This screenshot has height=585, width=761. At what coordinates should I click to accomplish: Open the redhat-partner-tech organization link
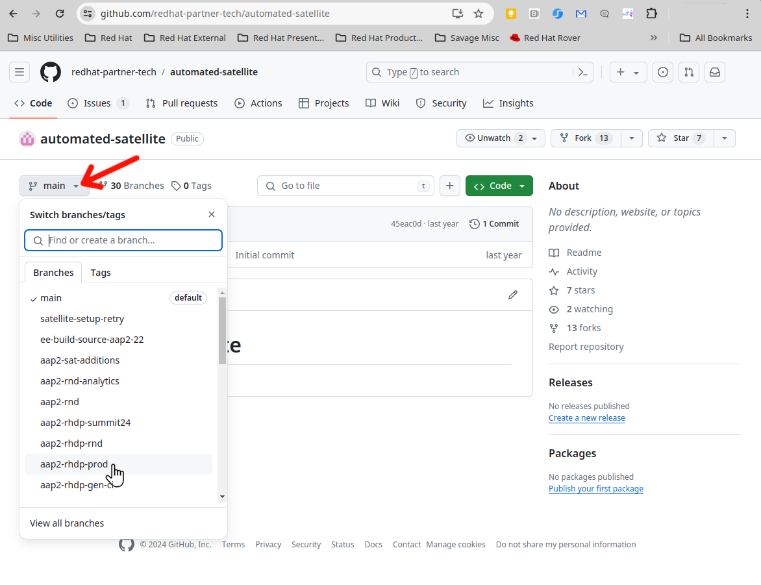pos(114,72)
